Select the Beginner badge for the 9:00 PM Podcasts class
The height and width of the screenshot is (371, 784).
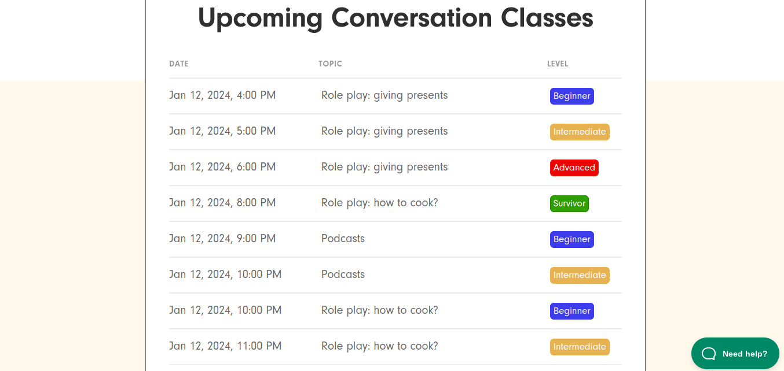point(571,239)
